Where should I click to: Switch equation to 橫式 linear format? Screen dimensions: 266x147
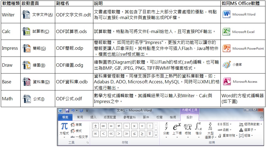pyautogui.click(x=77, y=131)
